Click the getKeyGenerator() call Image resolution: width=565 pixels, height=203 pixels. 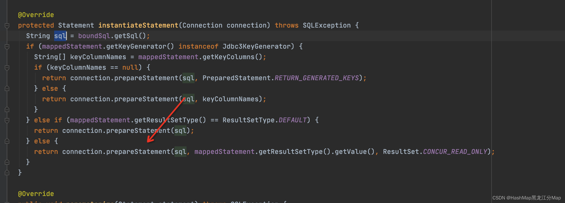point(140,46)
